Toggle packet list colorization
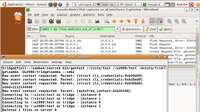This screenshot has height=112, width=200. click(x=152, y=21)
